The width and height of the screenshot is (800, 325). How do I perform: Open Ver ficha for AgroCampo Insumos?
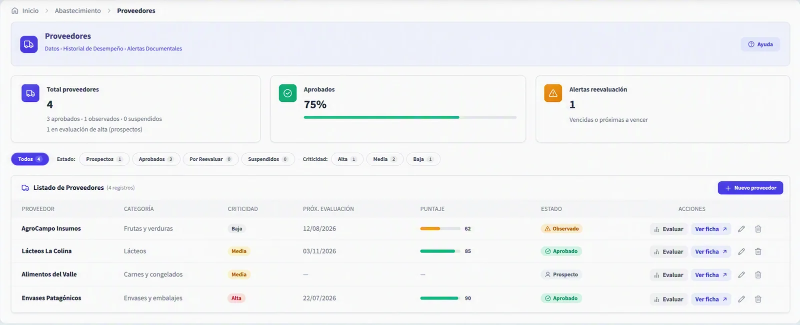pyautogui.click(x=711, y=229)
